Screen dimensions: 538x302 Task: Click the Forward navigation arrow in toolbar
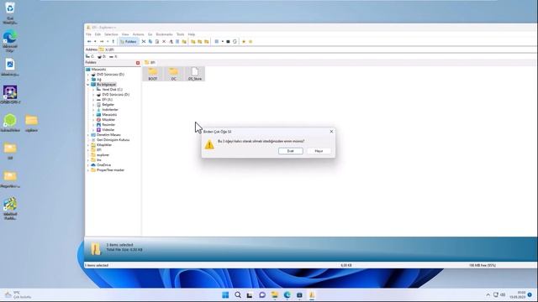coord(102,41)
